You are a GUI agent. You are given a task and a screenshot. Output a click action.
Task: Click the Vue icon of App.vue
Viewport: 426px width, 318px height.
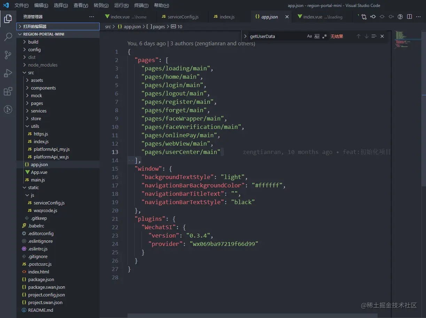click(27, 172)
